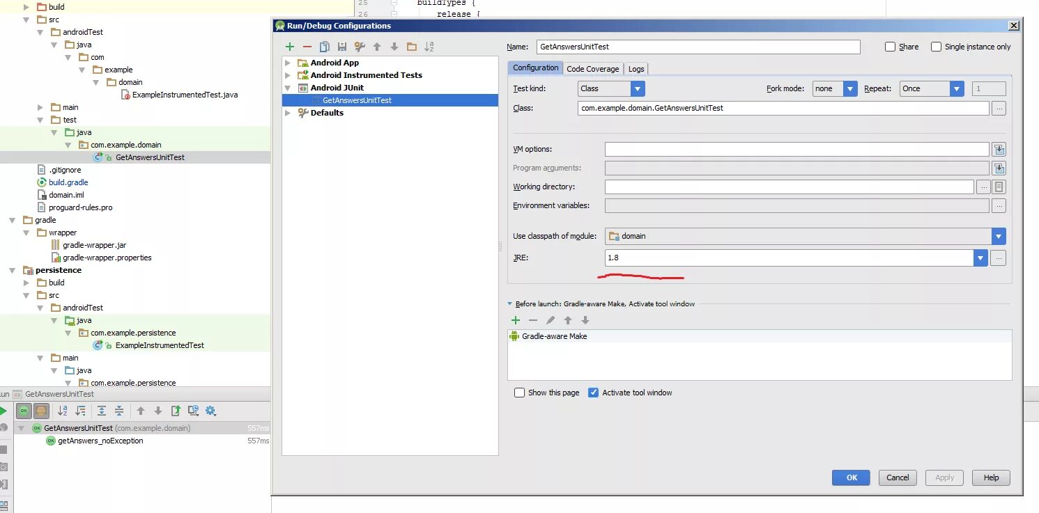
Task: Toggle show passed tests in the Run panel
Action: 24,411
